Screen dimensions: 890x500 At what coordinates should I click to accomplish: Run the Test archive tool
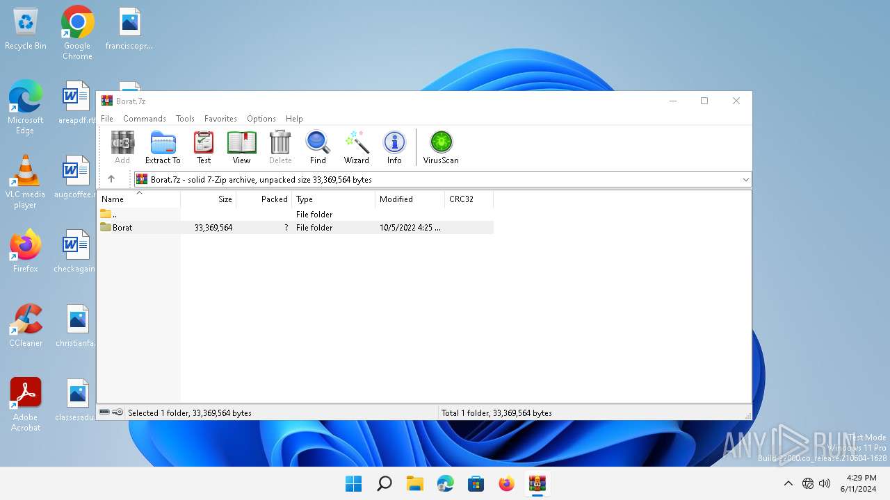pyautogui.click(x=204, y=147)
